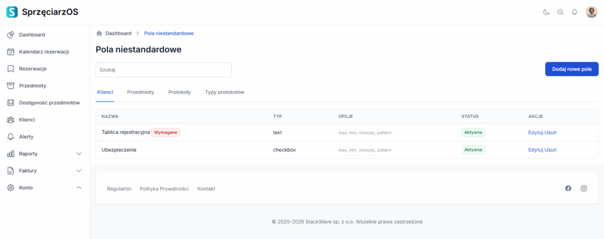Screen dimensions: 604x239
Task: Collapse the Konto submenu
Action: (x=79, y=188)
